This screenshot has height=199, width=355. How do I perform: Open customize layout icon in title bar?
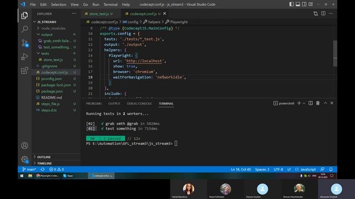tap(311, 4)
